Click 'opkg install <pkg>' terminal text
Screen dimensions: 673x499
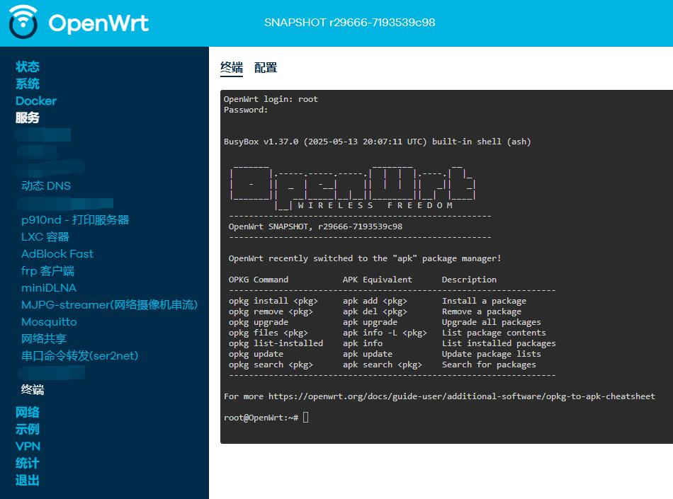click(273, 301)
